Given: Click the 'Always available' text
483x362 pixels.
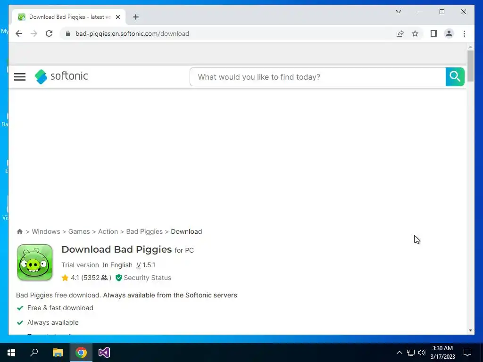Looking at the screenshot, I should coord(53,322).
